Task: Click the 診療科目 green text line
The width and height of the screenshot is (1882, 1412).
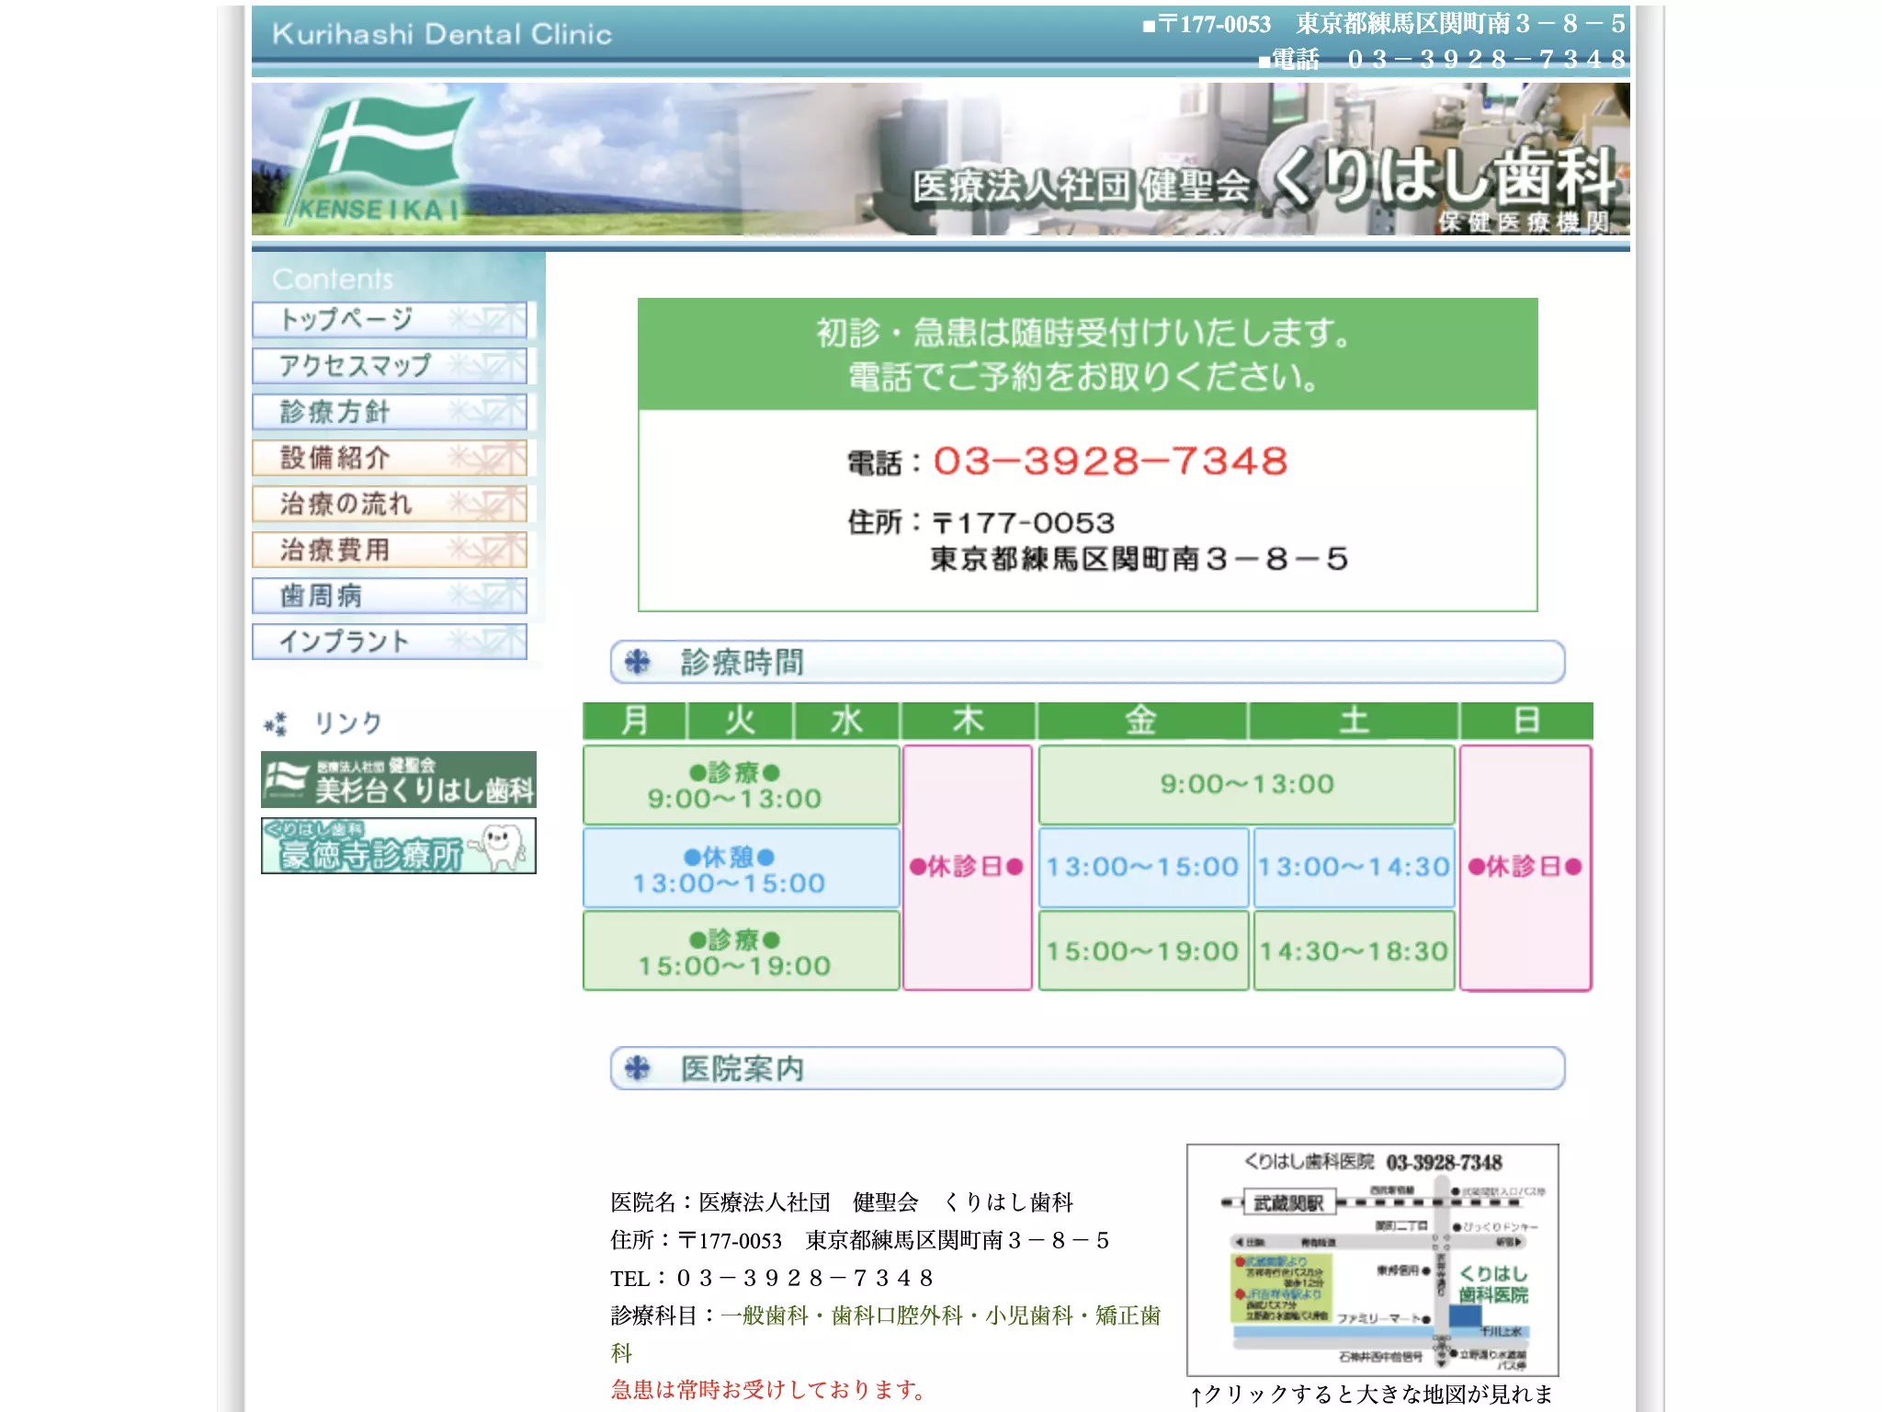Action: pos(886,1333)
